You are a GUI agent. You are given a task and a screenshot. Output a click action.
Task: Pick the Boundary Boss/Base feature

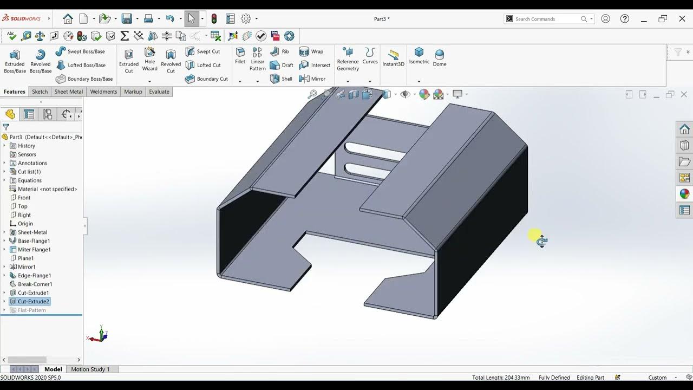84,79
